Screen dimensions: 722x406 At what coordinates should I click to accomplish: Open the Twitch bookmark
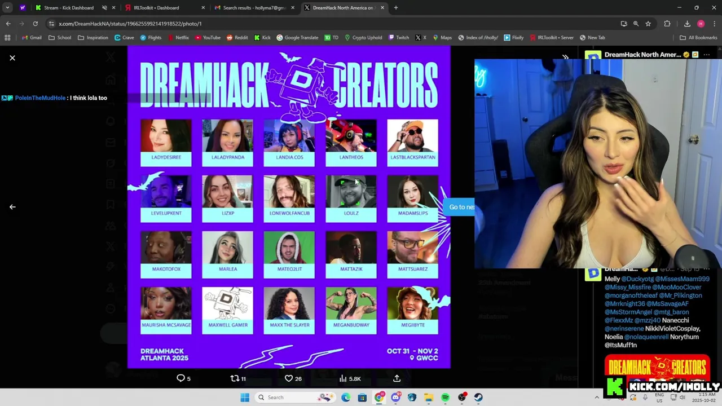(398, 38)
